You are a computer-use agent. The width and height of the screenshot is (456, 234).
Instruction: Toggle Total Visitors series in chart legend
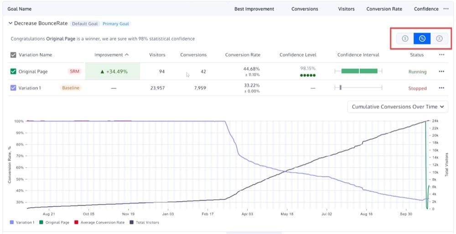point(145,223)
